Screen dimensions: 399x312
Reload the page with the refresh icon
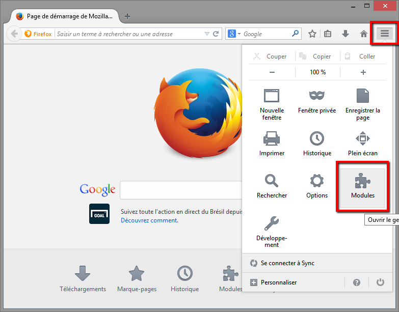[216, 34]
